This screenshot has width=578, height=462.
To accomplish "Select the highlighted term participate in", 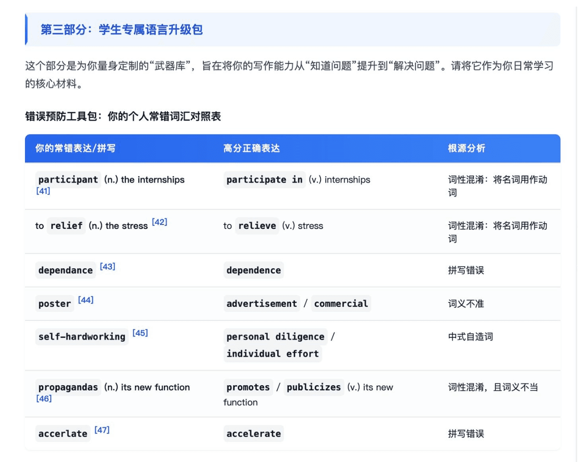I will pyautogui.click(x=264, y=180).
